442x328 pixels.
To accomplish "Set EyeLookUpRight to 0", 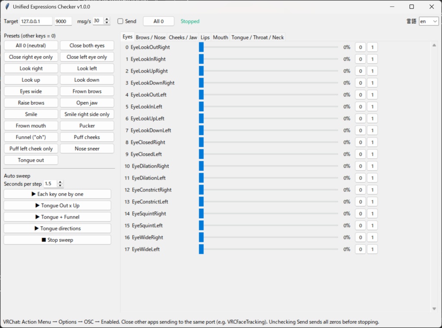I will 360,71.
